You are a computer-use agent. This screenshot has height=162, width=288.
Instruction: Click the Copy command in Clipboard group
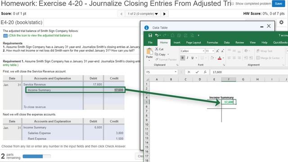click(x=160, y=54)
